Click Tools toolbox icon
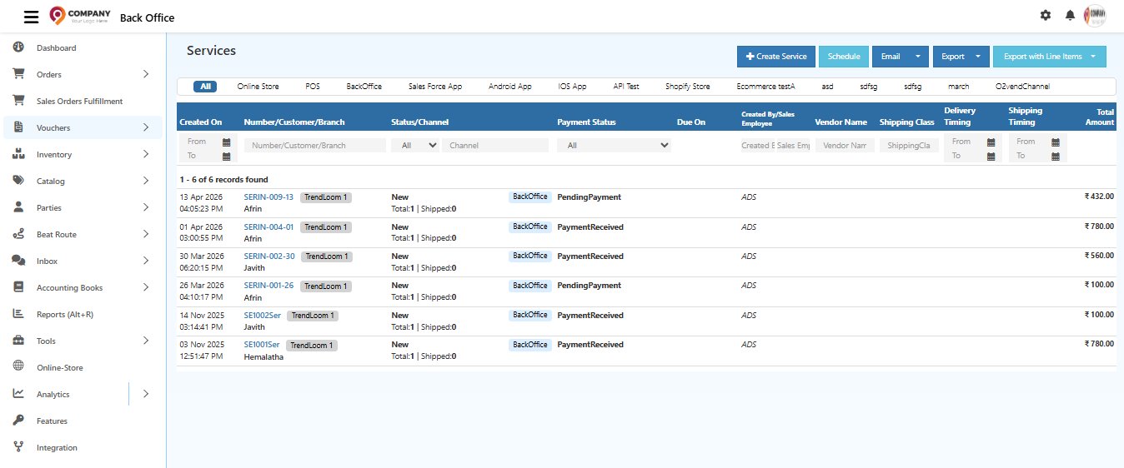The height and width of the screenshot is (468, 1124). (18, 341)
